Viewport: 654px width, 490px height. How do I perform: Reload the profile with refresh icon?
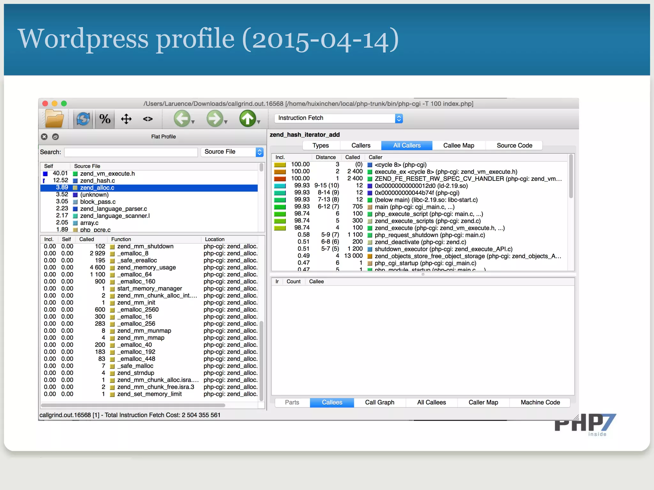pos(83,119)
